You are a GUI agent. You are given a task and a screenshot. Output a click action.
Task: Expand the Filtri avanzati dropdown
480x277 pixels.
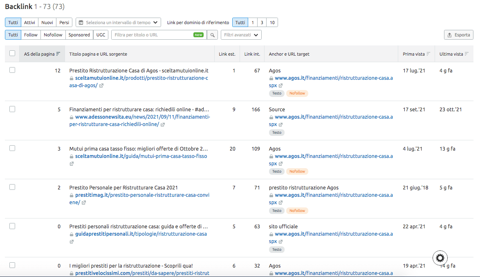[x=241, y=35]
